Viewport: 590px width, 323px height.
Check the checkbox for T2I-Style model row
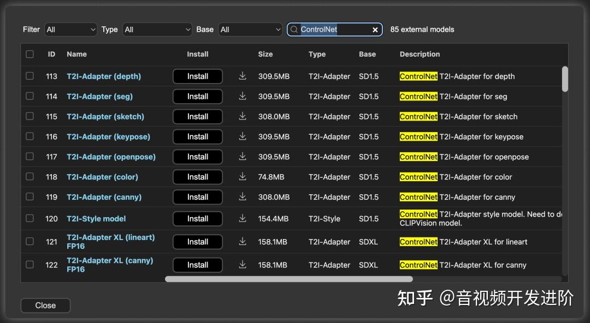tap(29, 218)
